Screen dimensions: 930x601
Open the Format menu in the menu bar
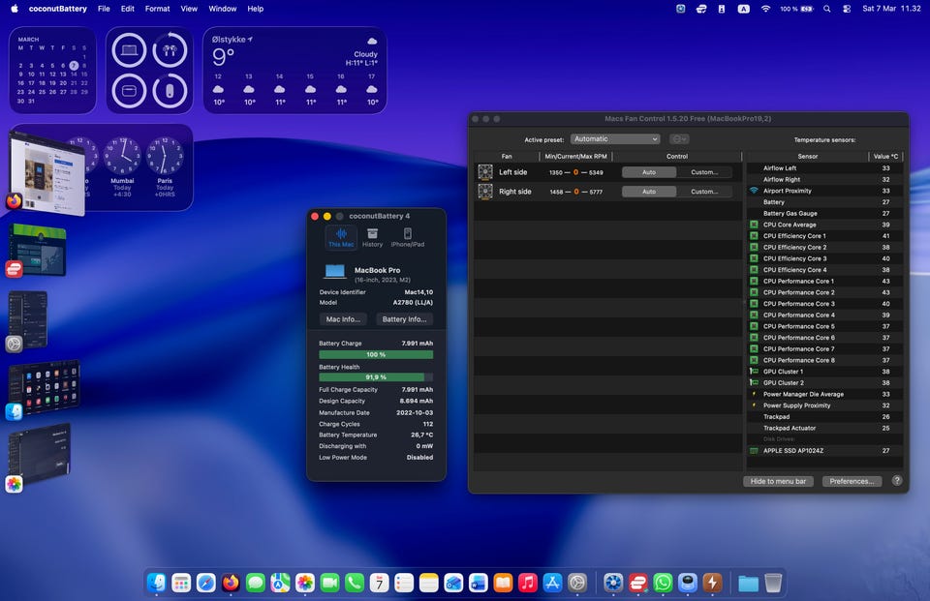point(157,9)
